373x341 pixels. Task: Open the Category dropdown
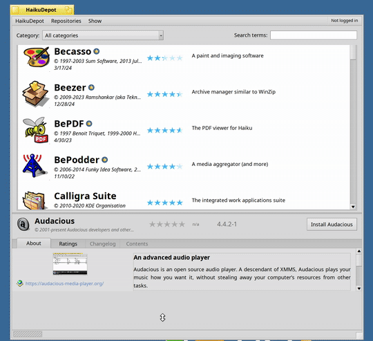pyautogui.click(x=103, y=35)
